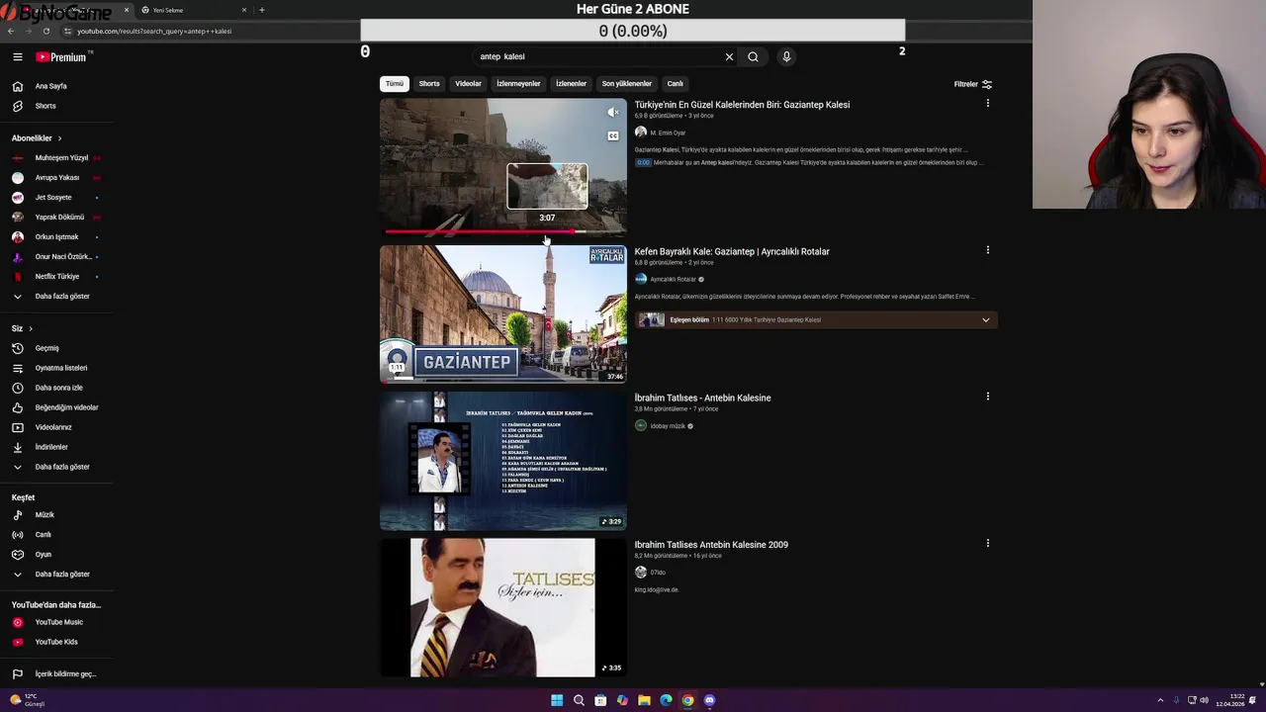Open Geçmiş history page
The height and width of the screenshot is (712, 1266).
point(47,348)
